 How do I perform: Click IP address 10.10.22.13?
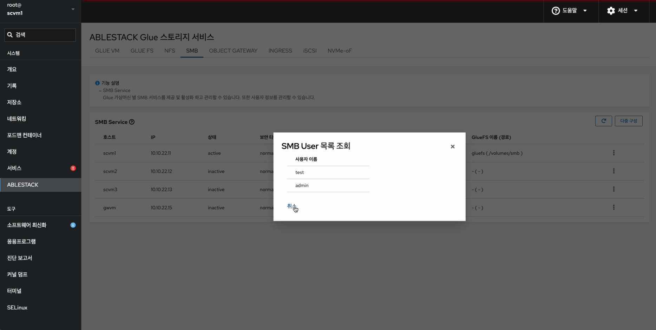(x=161, y=190)
